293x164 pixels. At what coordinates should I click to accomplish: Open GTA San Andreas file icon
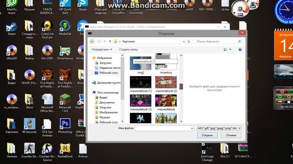pos(47,128)
